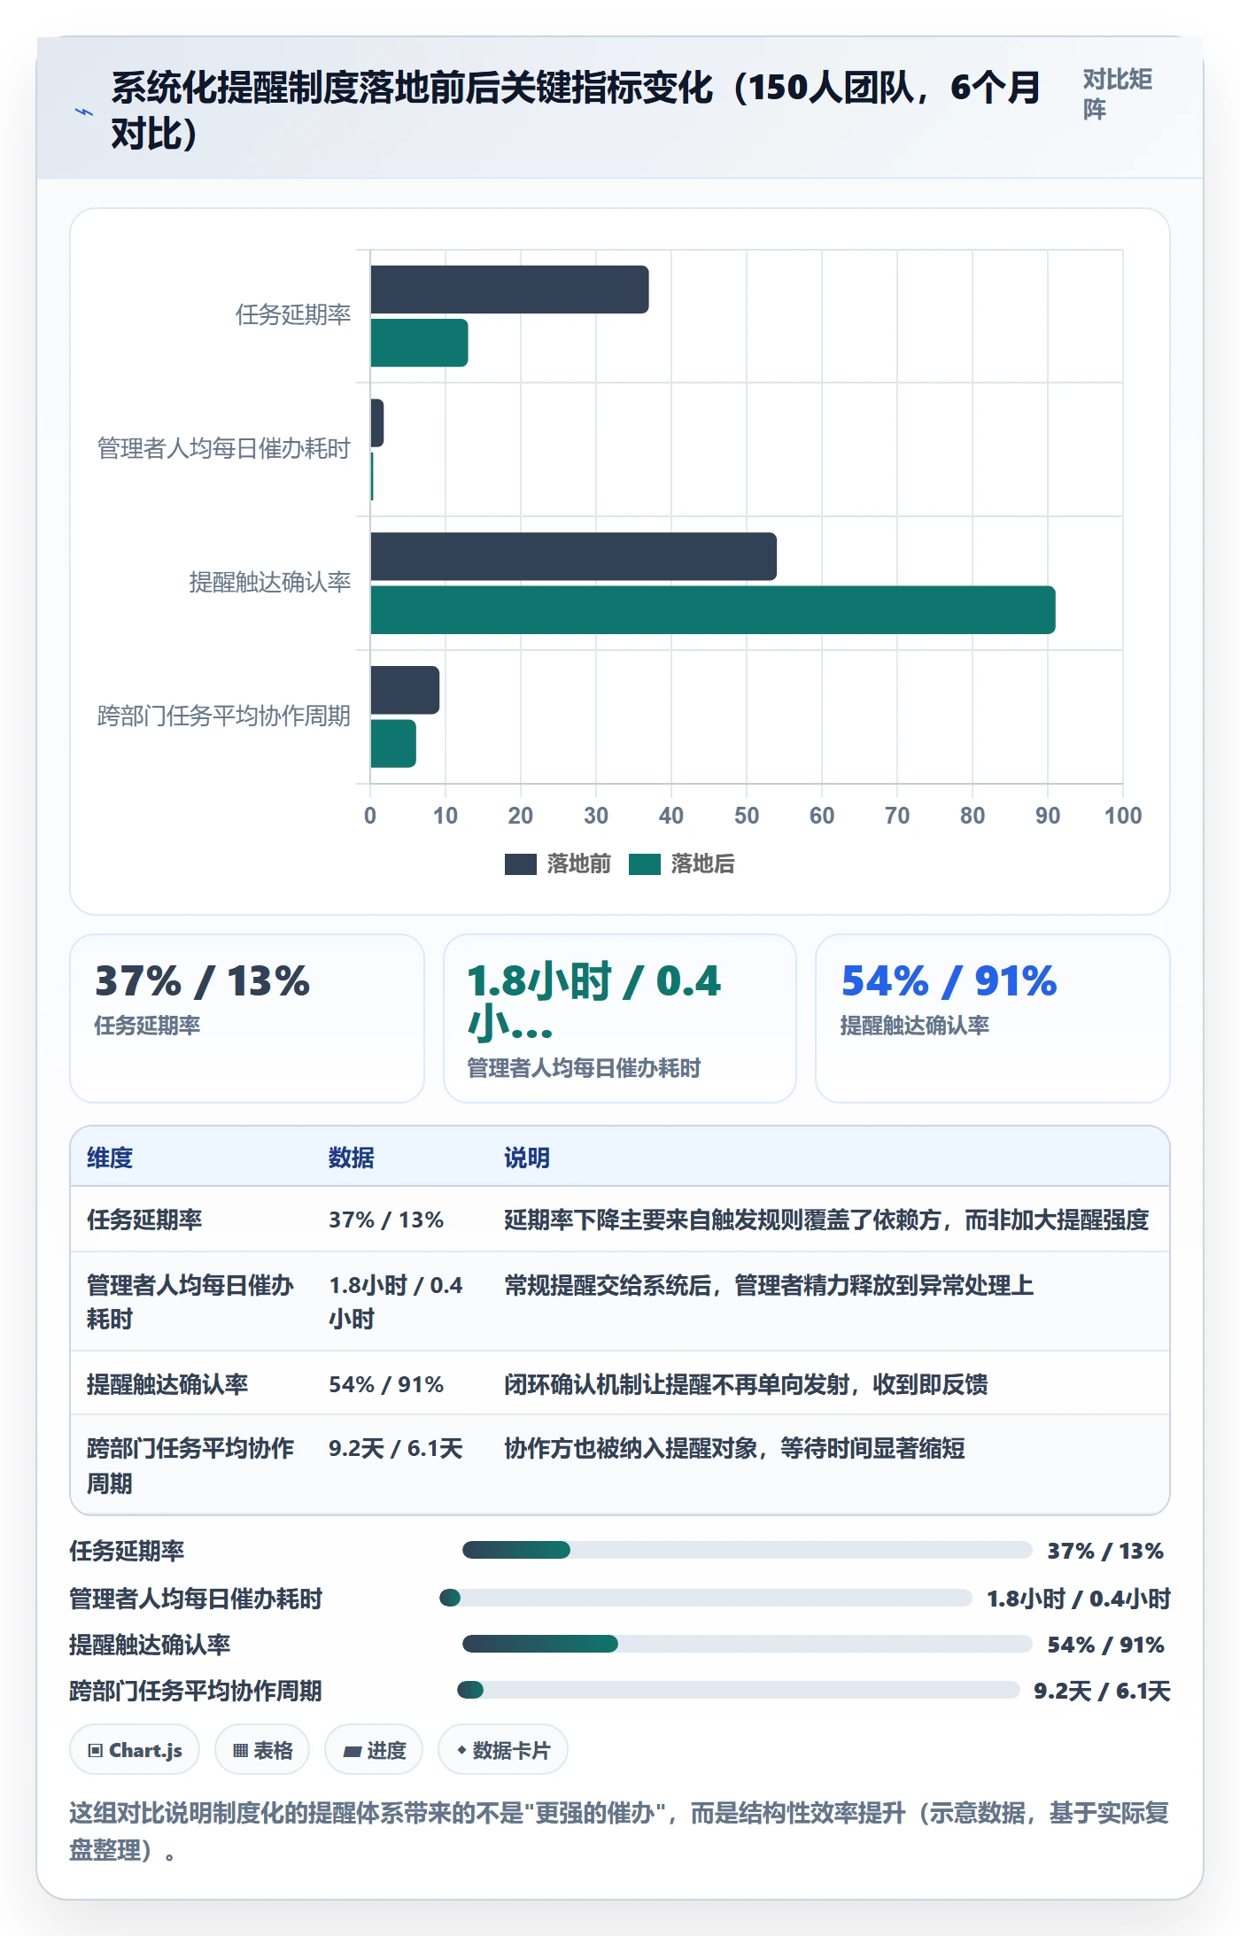Select table cell 1.8小时 / 0.4小时
This screenshot has height=1936, width=1240.
(396, 1302)
